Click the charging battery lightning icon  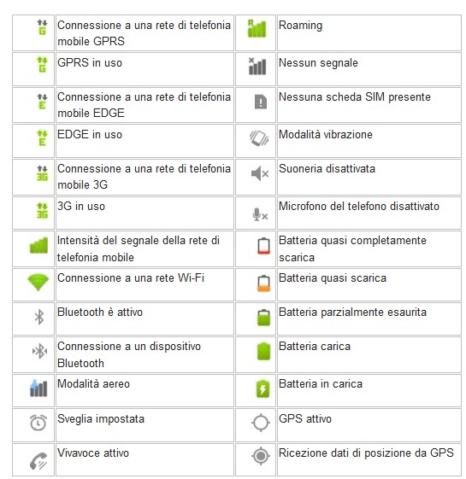pos(262,388)
